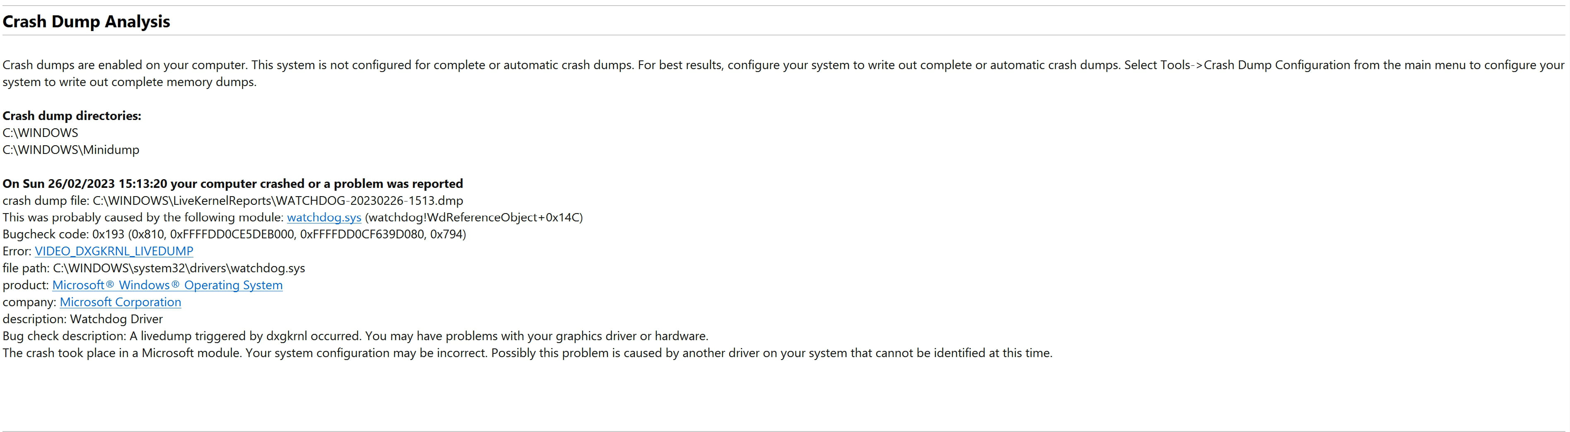Click the 'crash took place in a Microsoft module' sentence

pyautogui.click(x=527, y=353)
